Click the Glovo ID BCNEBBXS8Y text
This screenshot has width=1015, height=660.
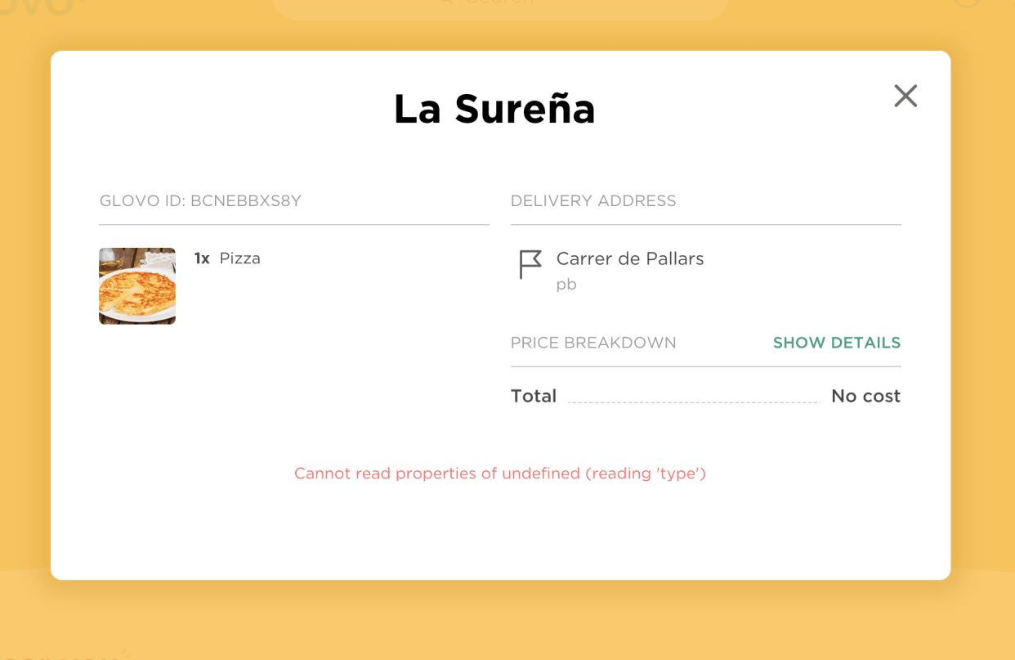tap(201, 200)
